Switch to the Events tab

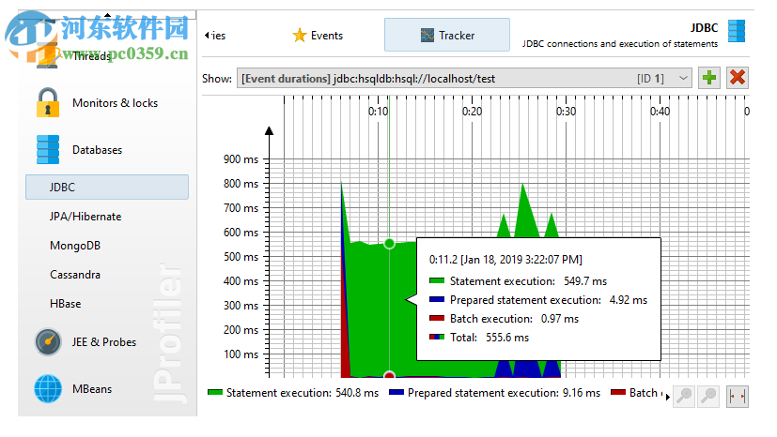coord(318,35)
